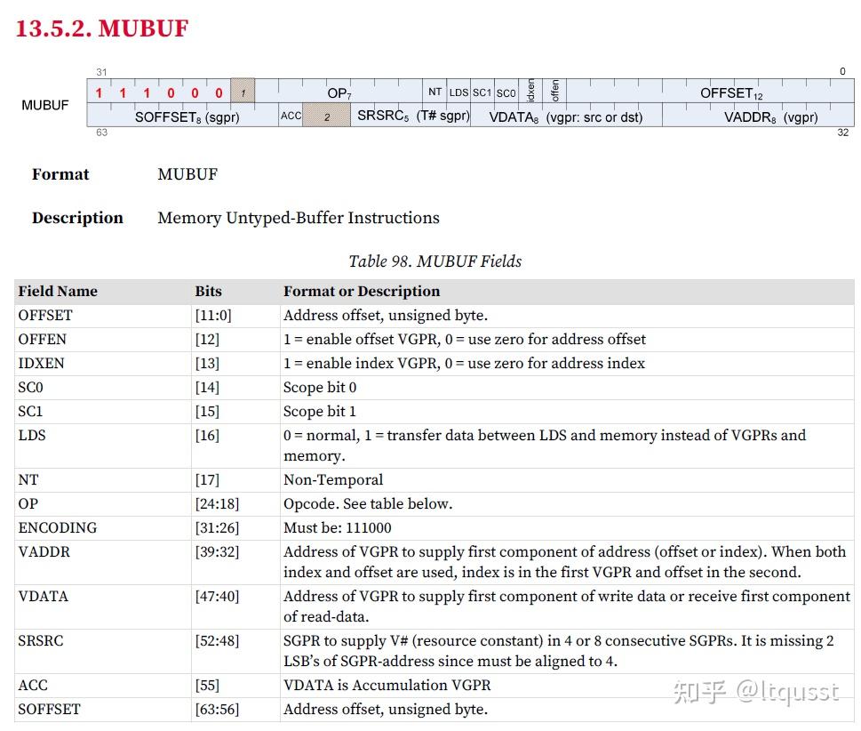Click the 13.5.2. MUBUF section heading
861x731 pixels.
point(102,28)
